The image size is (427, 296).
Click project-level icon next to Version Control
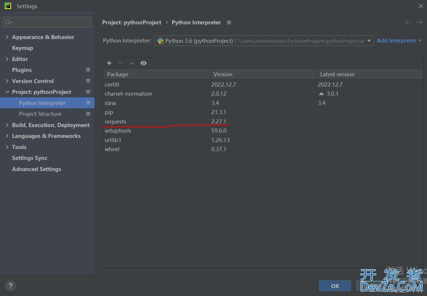(88, 81)
